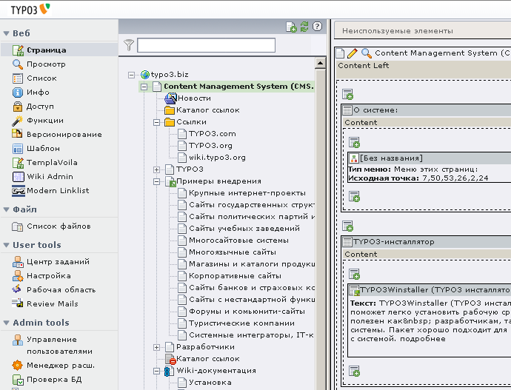Click the create new page icon
The image size is (511, 390).
291,27
